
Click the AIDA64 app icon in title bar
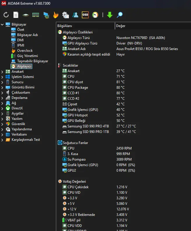3,3
